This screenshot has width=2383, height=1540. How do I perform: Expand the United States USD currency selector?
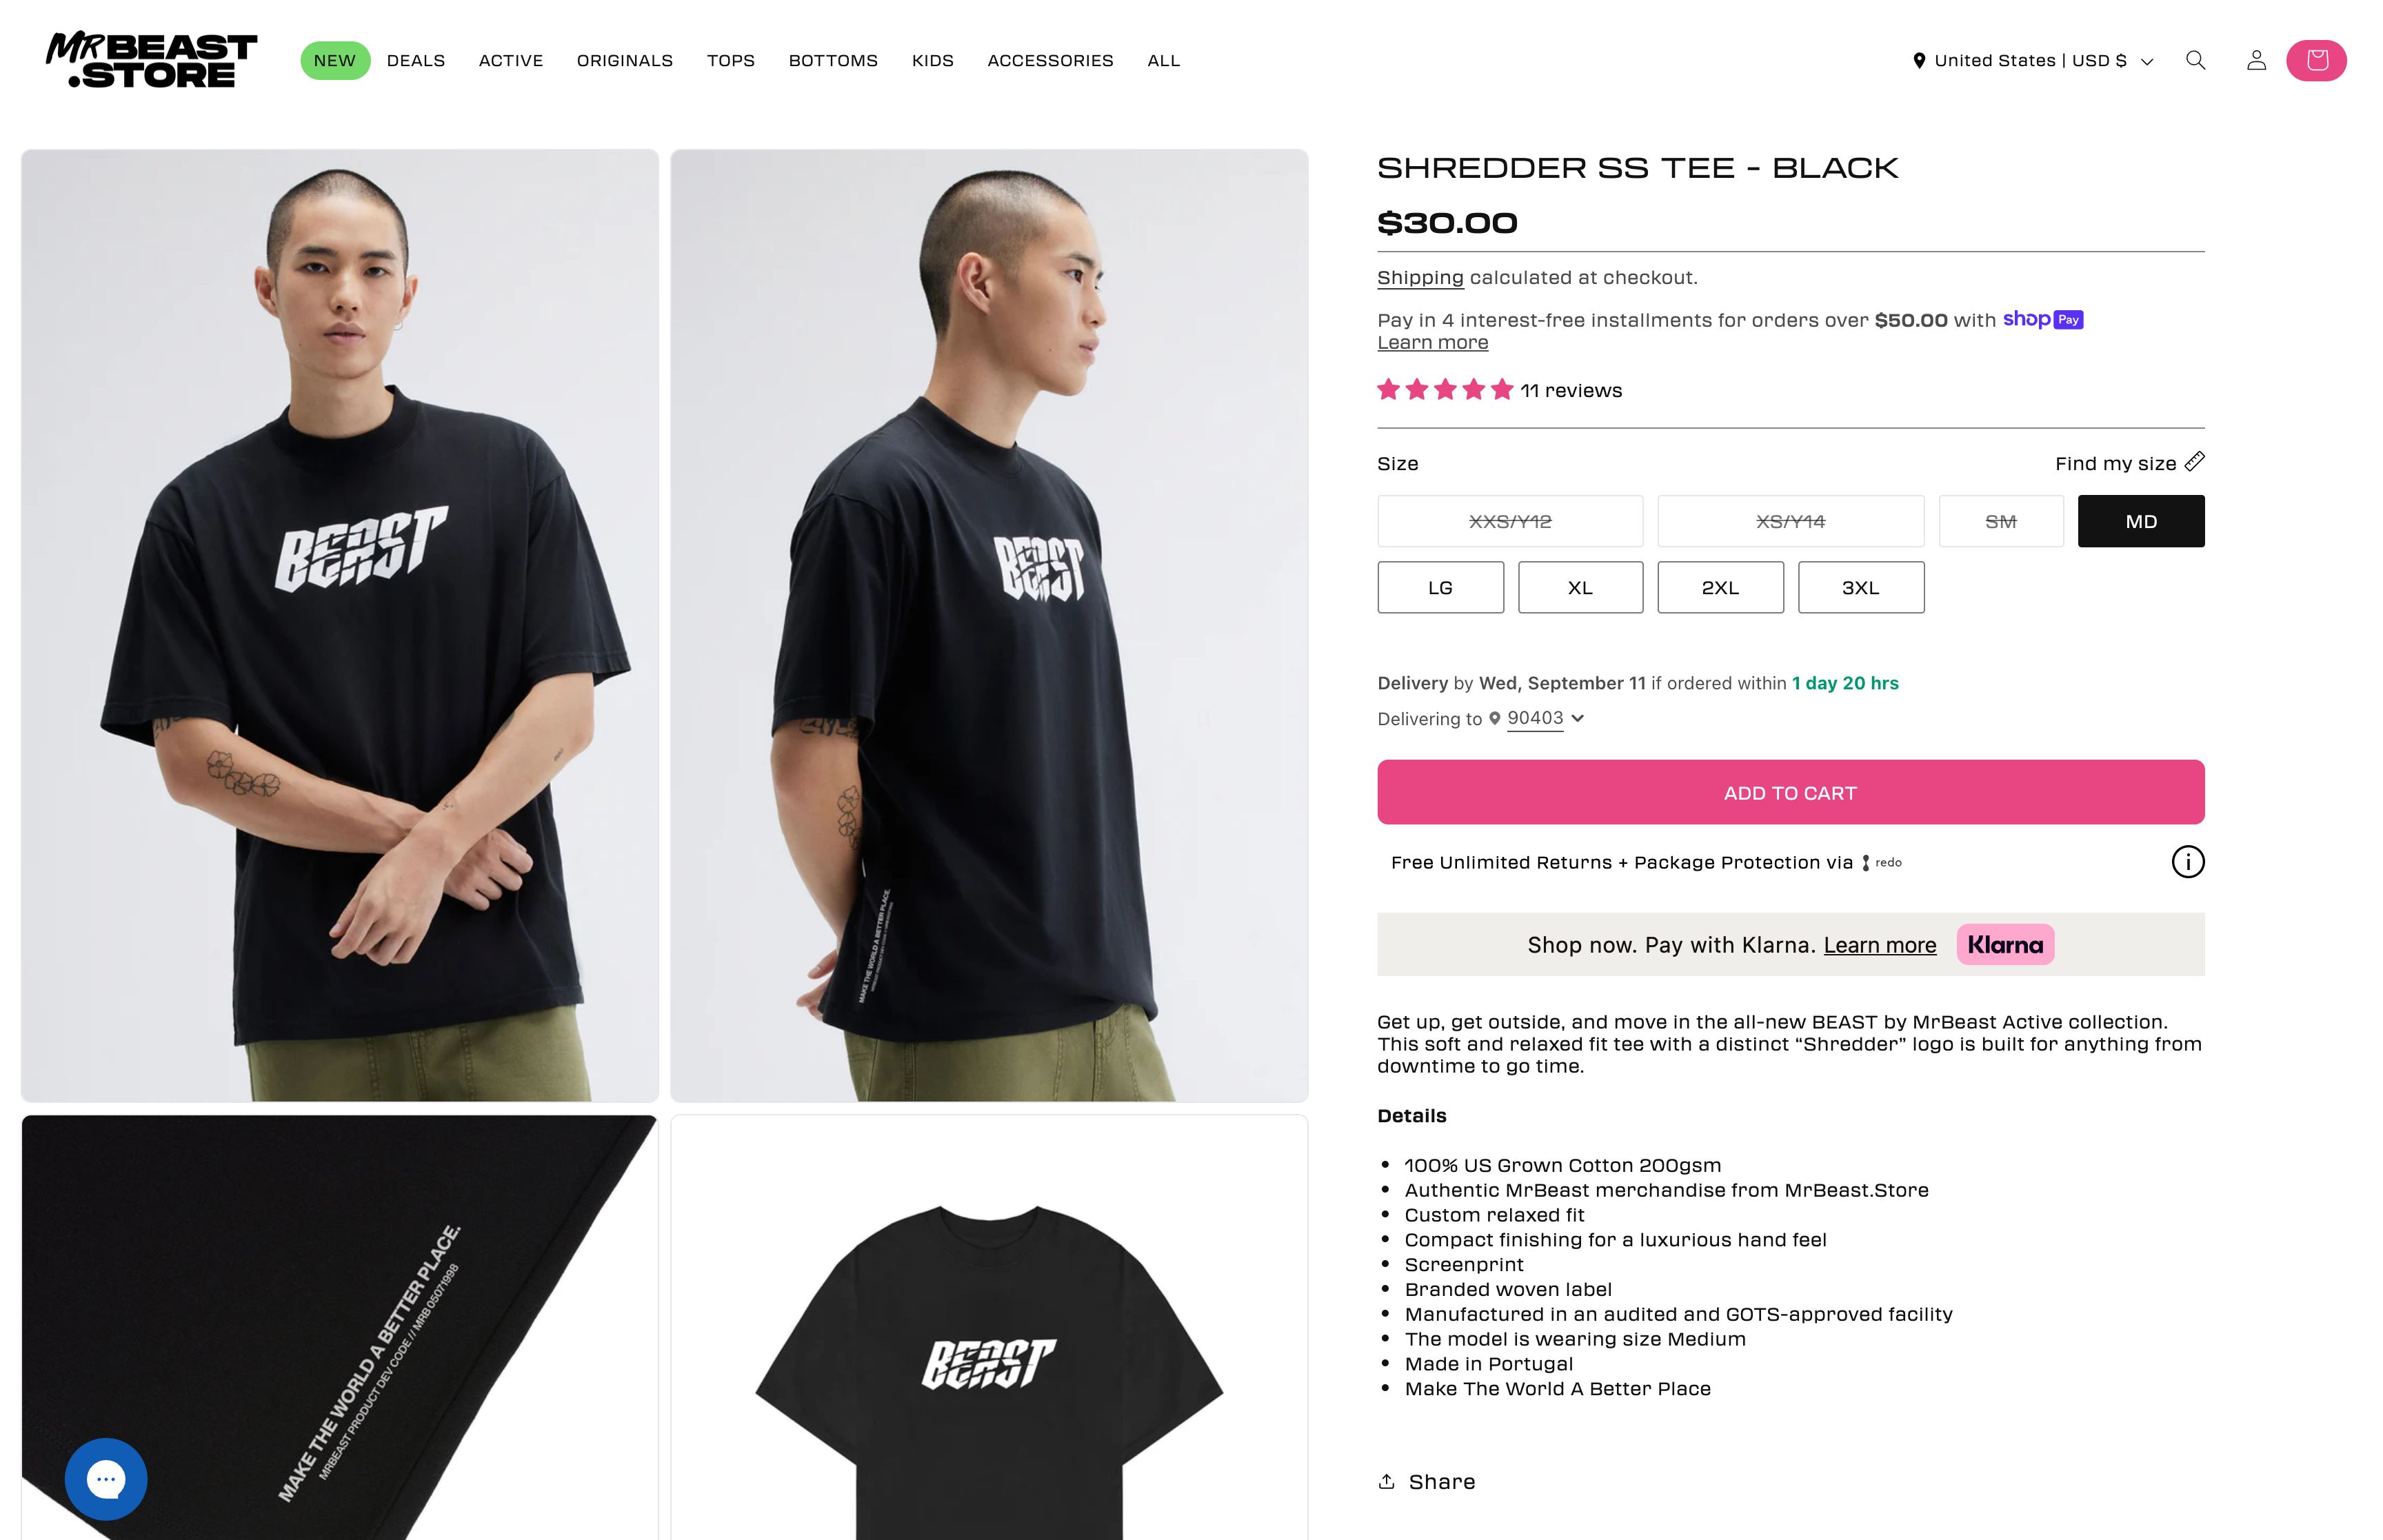(x=2032, y=61)
